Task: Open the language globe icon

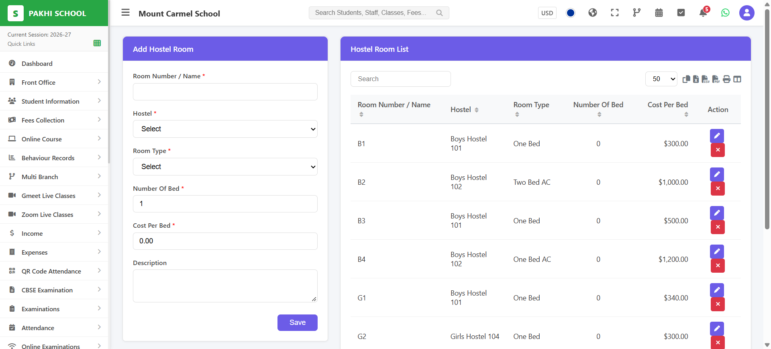Action: pos(593,13)
